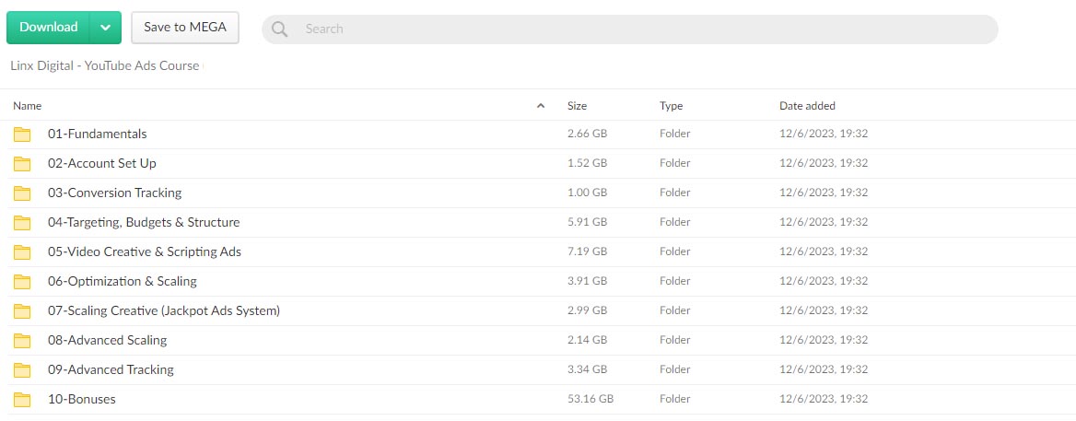Select the 01-Fundamentals folder icon

pos(23,134)
